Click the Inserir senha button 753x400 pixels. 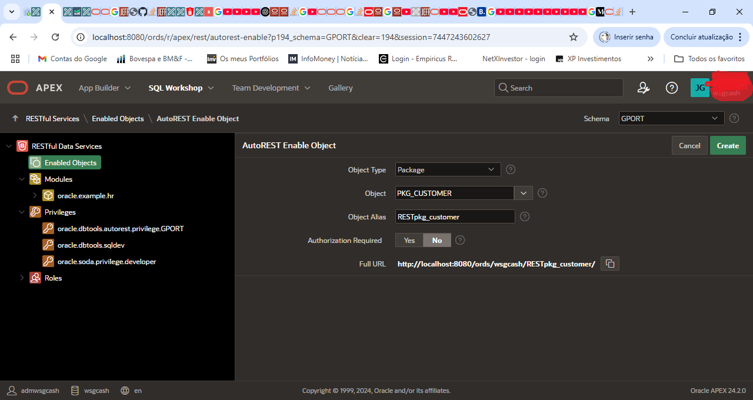click(x=627, y=37)
